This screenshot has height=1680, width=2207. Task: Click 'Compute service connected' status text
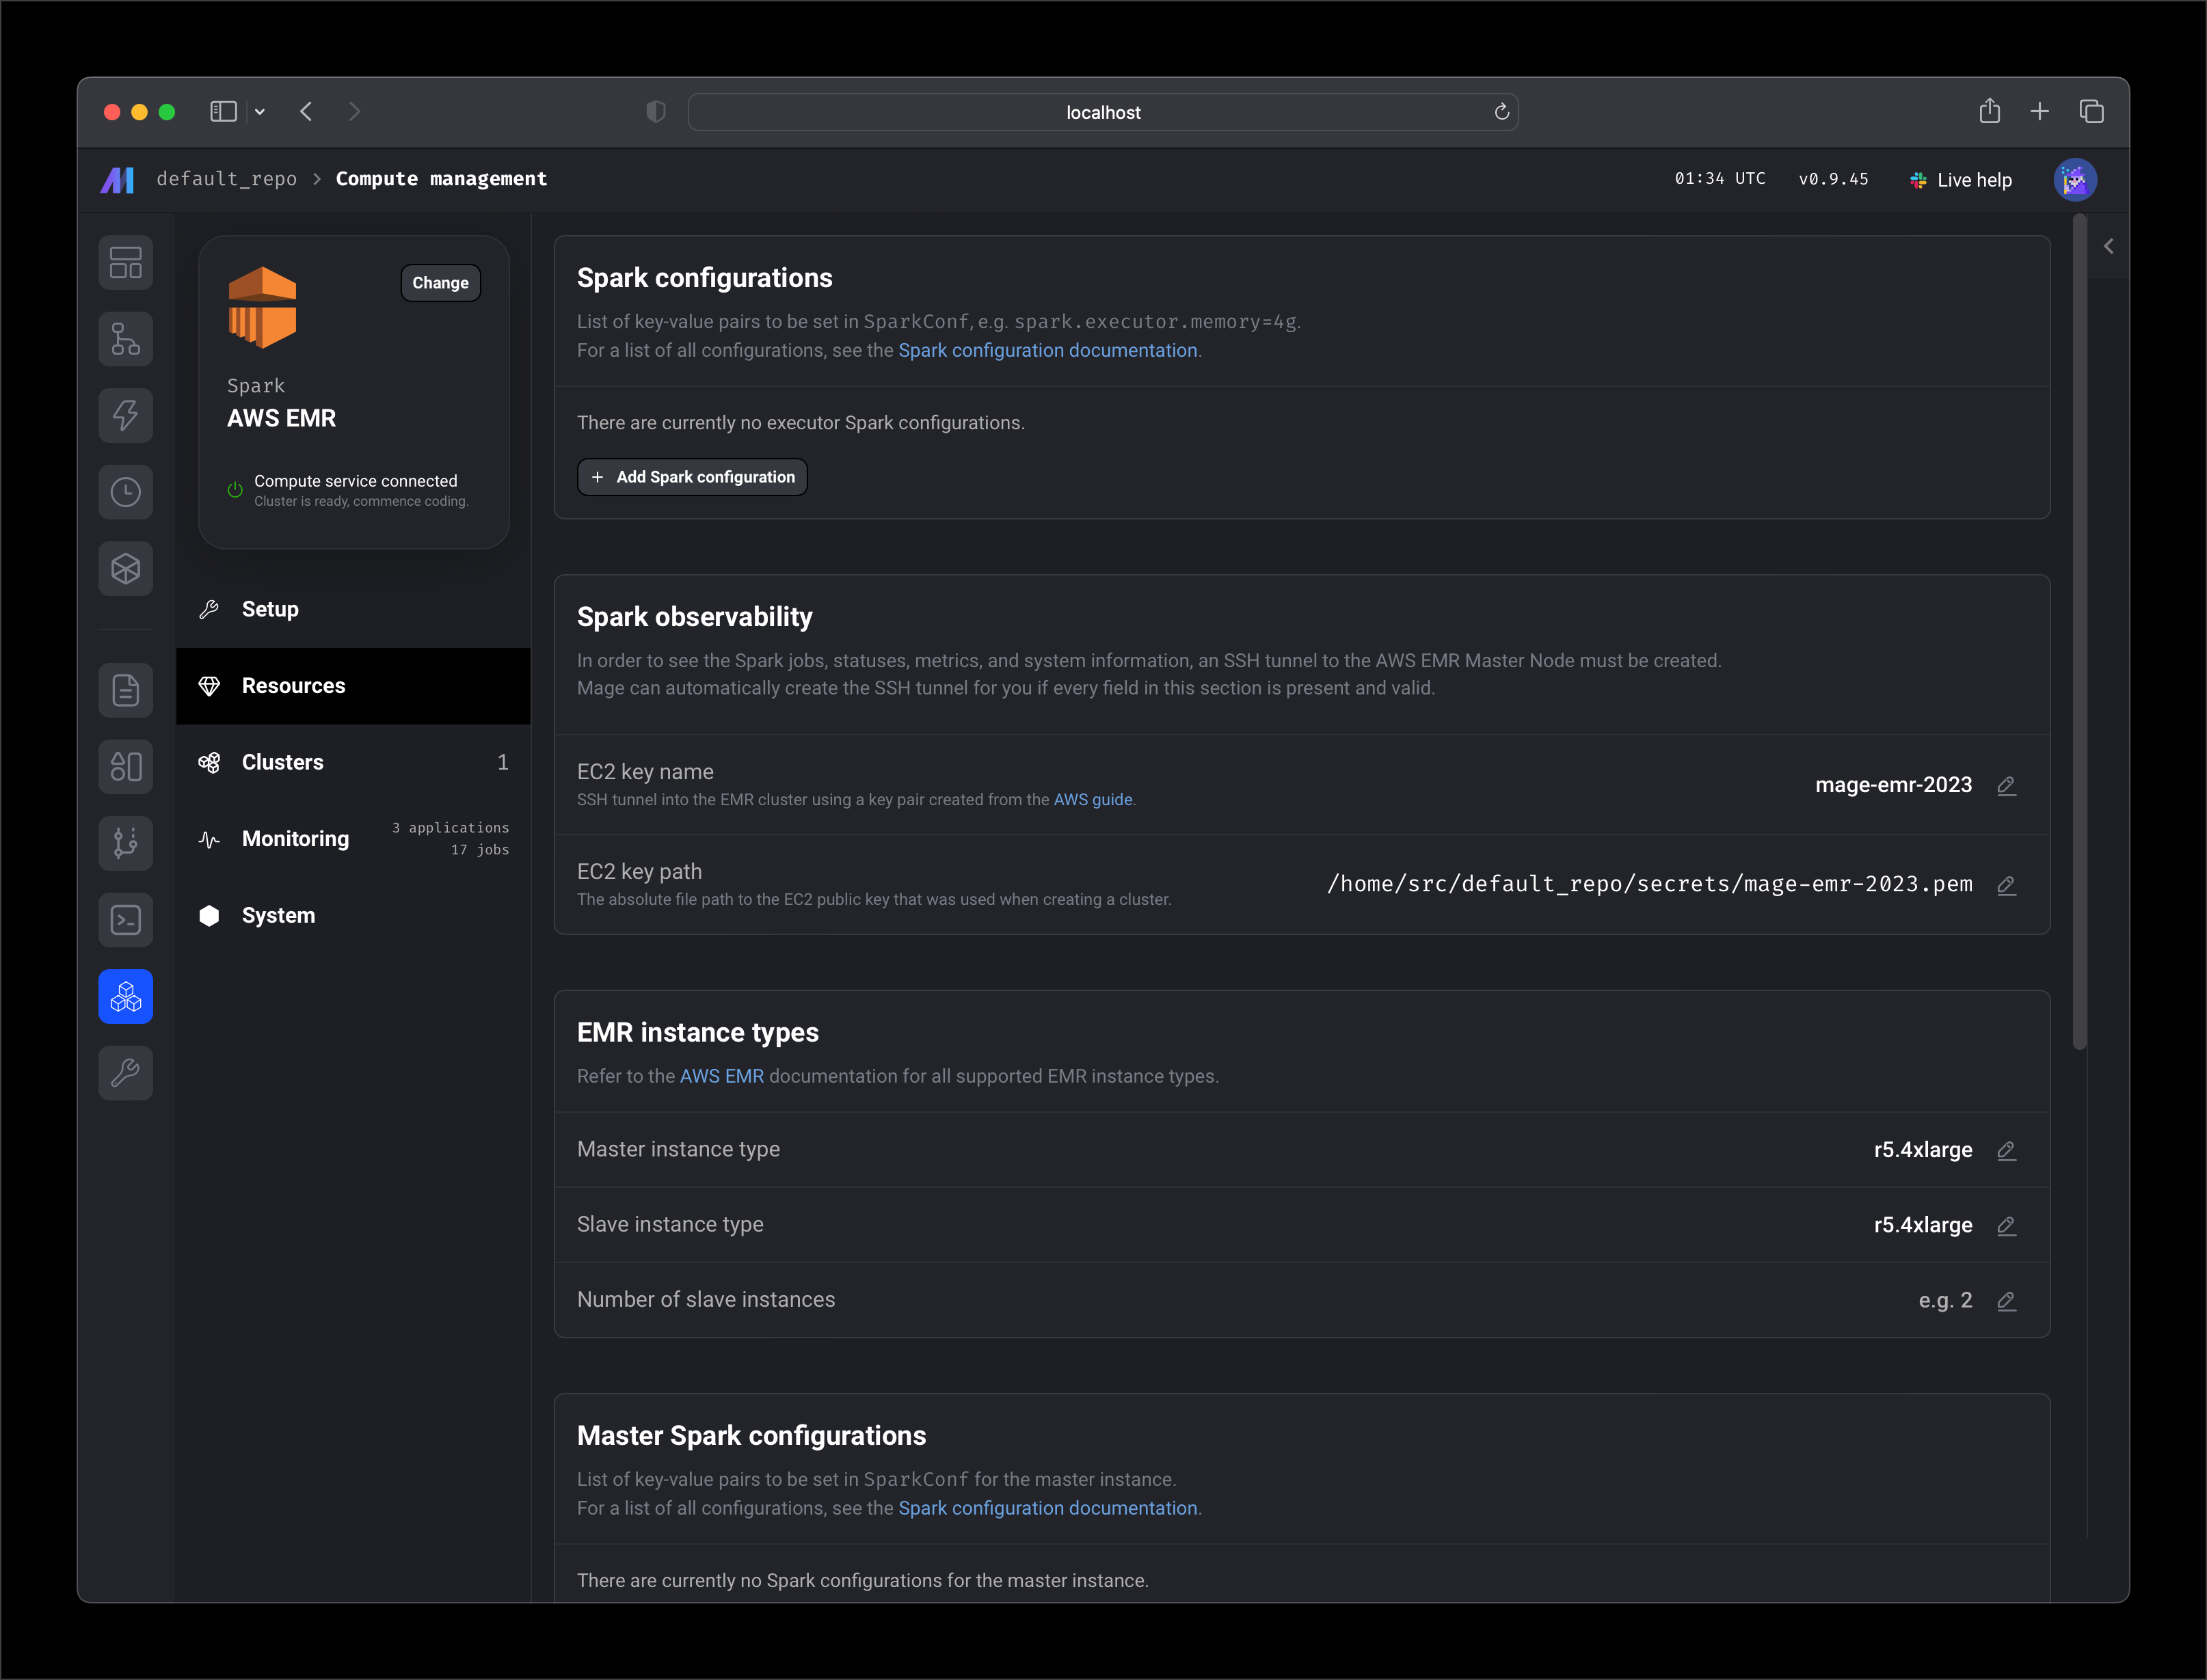pyautogui.click(x=355, y=481)
